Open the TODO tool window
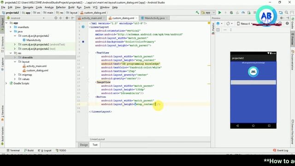Image resolution: width=295 pixels, height=166 pixels. coord(61,150)
